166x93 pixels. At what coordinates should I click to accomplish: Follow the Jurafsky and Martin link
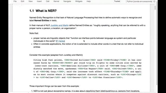click(x=59, y=25)
